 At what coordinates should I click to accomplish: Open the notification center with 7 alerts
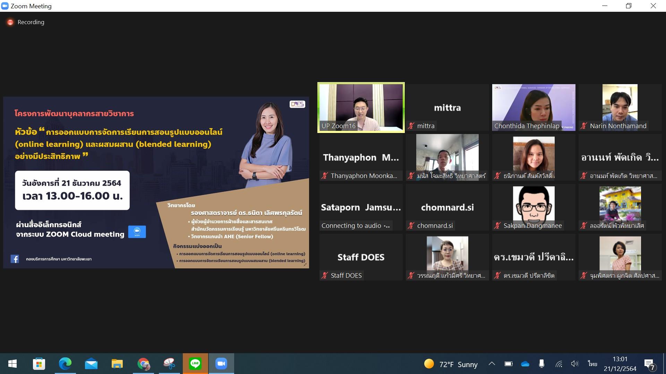click(650, 364)
